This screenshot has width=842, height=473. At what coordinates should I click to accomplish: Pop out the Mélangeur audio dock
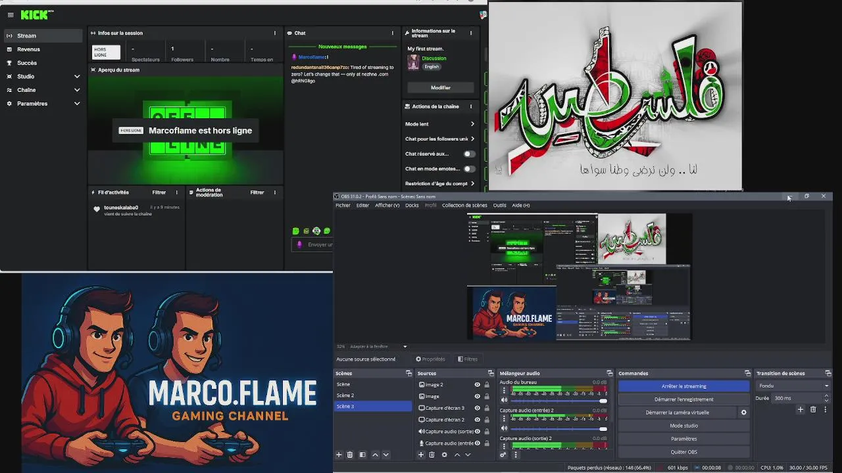click(610, 373)
